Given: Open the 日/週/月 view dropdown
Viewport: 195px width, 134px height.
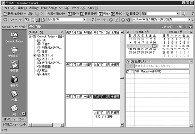Looking at the screenshot, I should point(84,20).
